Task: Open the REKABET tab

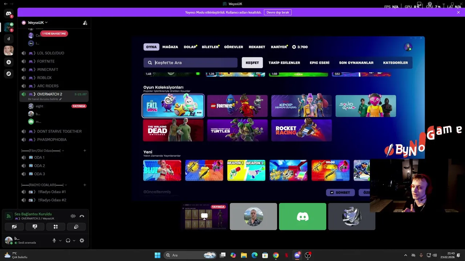Action: [257, 47]
